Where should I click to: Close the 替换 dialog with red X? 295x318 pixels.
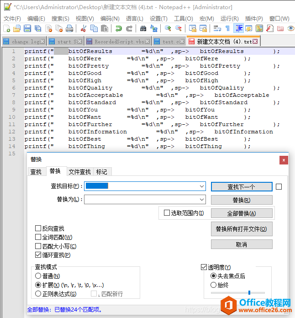click(x=284, y=160)
